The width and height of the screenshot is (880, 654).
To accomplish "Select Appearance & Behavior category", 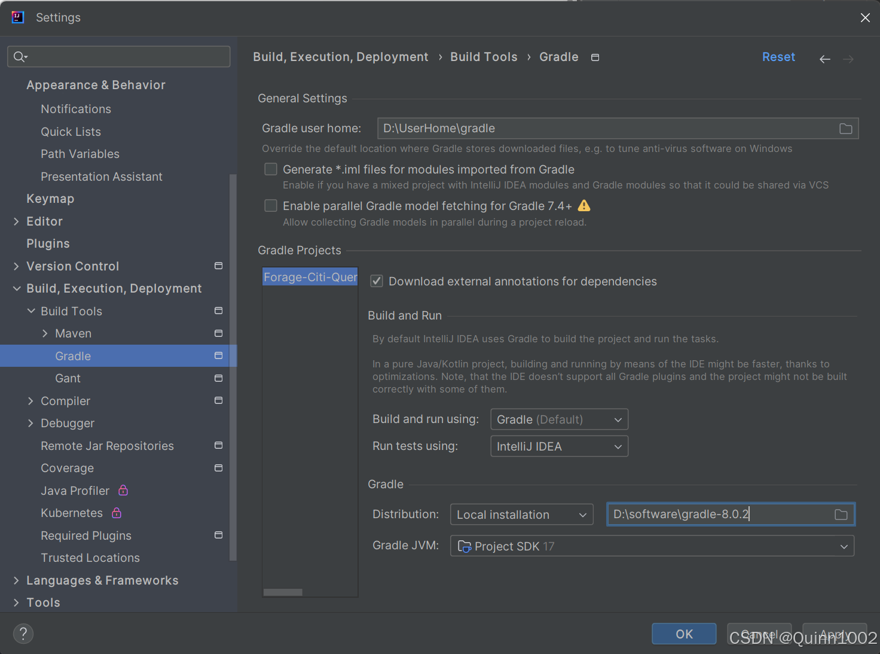I will (x=96, y=85).
